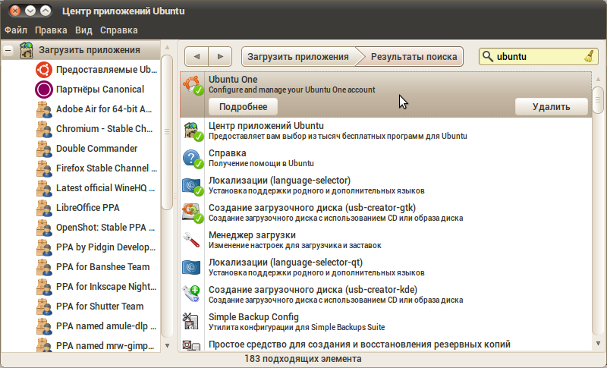
Task: Open the Вид menu
Action: click(83, 30)
